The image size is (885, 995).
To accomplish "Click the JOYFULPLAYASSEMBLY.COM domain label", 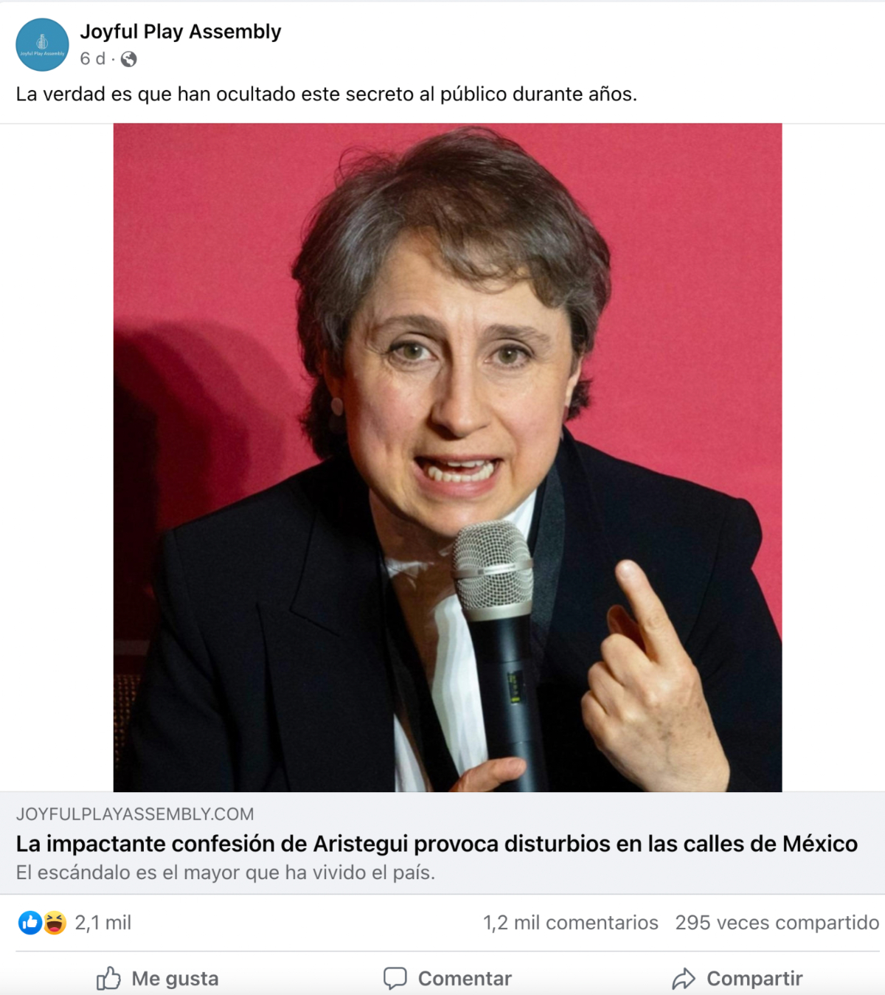I will click(x=135, y=814).
